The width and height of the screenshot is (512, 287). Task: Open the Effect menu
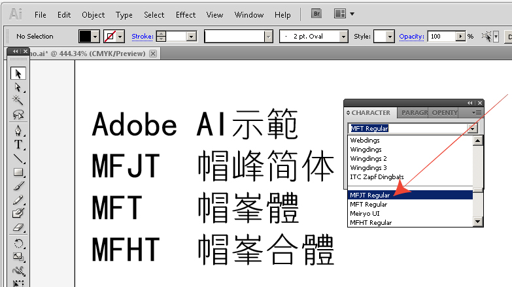pos(186,15)
